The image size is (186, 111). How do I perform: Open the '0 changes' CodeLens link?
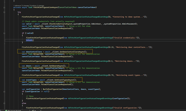click(26, 6)
